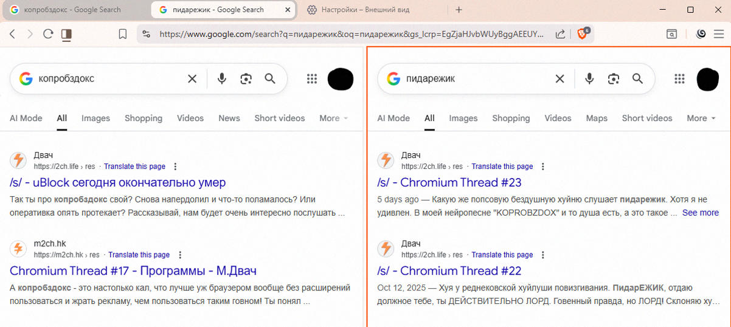The width and height of the screenshot is (731, 327).
Task: Open options for Chromium Thread #22 result
Action: tap(543, 255)
